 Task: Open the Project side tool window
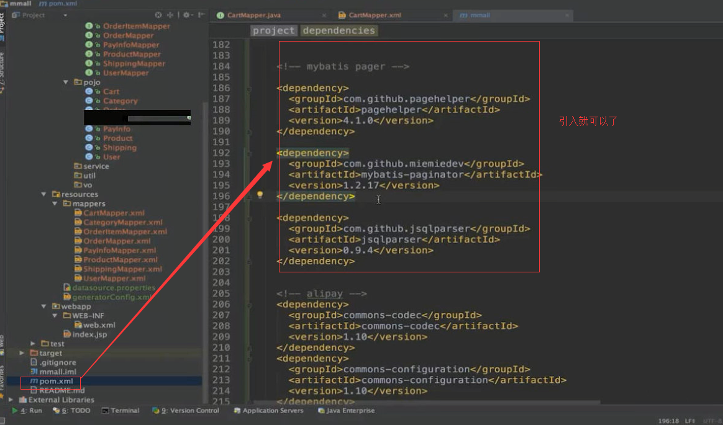coord(2,27)
